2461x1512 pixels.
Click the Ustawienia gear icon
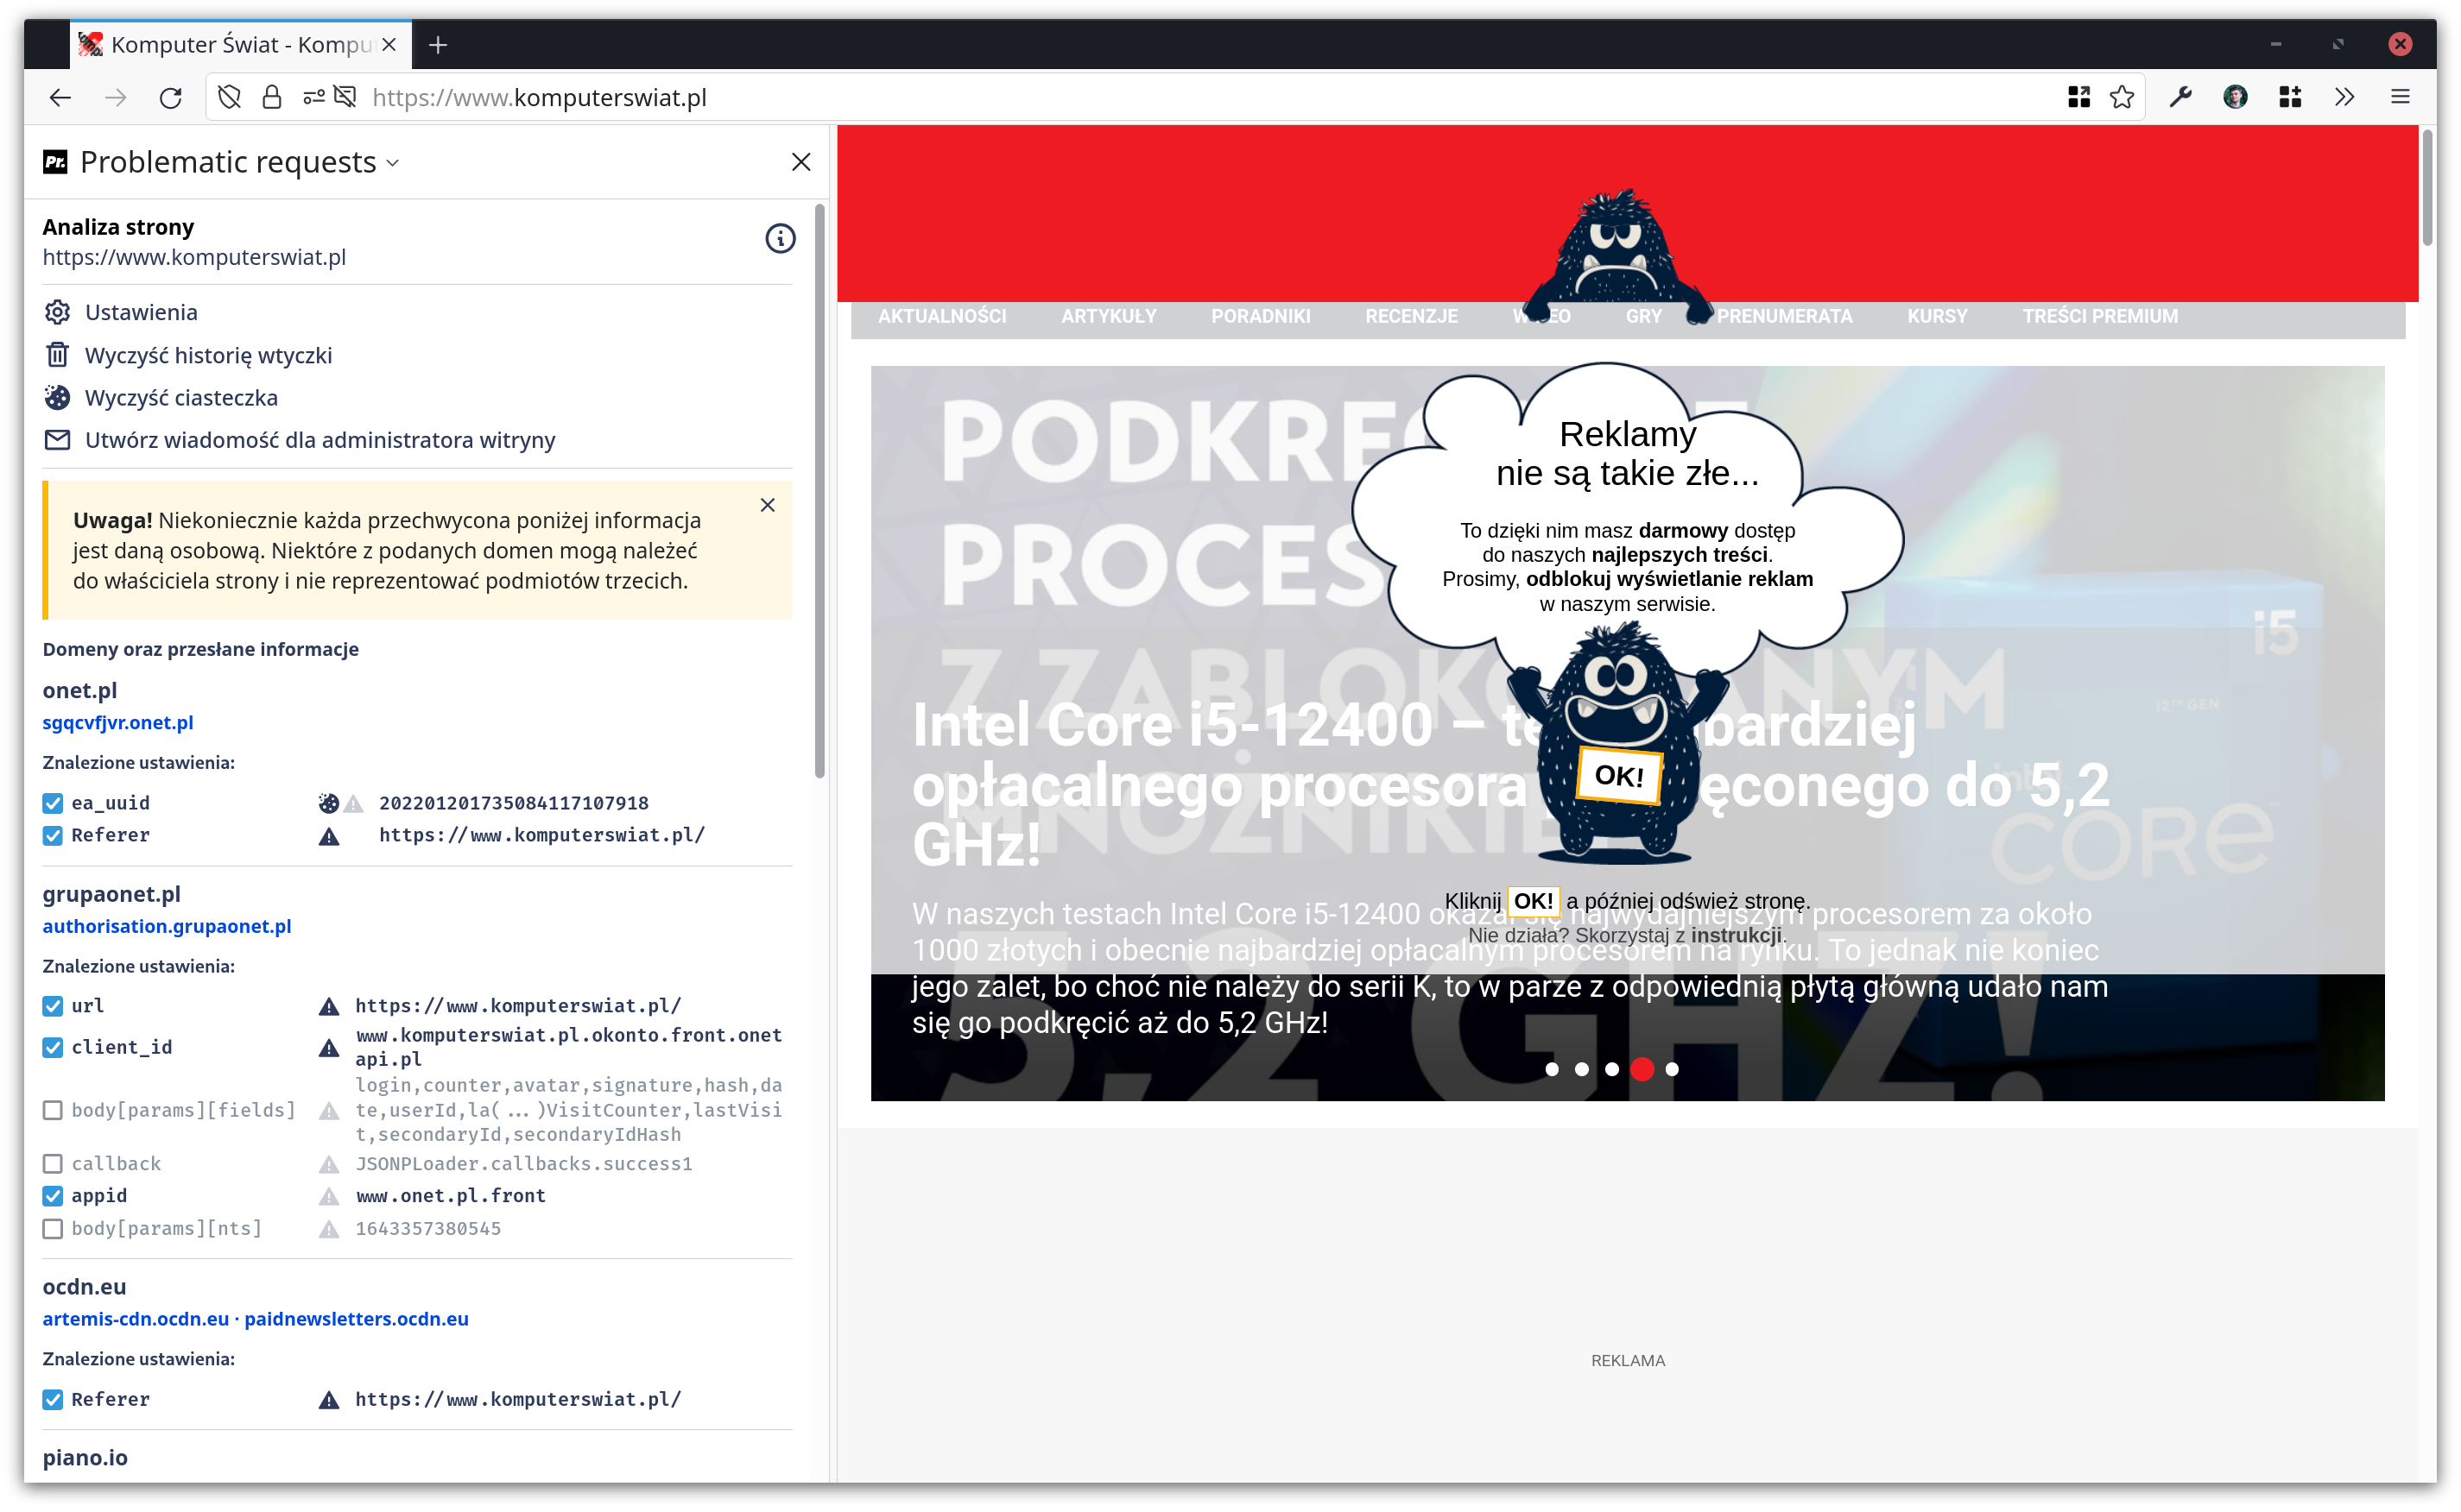[x=57, y=312]
